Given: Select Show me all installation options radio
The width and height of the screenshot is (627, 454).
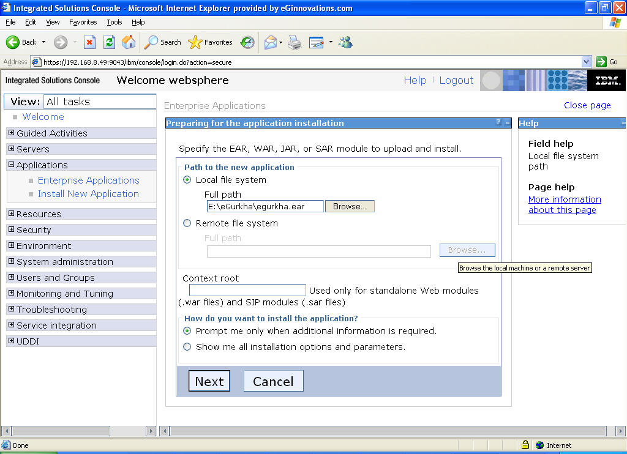Looking at the screenshot, I should 187,347.
